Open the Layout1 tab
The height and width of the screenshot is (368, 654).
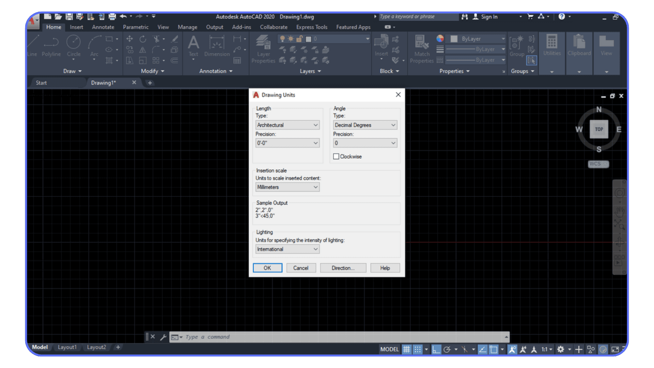67,347
